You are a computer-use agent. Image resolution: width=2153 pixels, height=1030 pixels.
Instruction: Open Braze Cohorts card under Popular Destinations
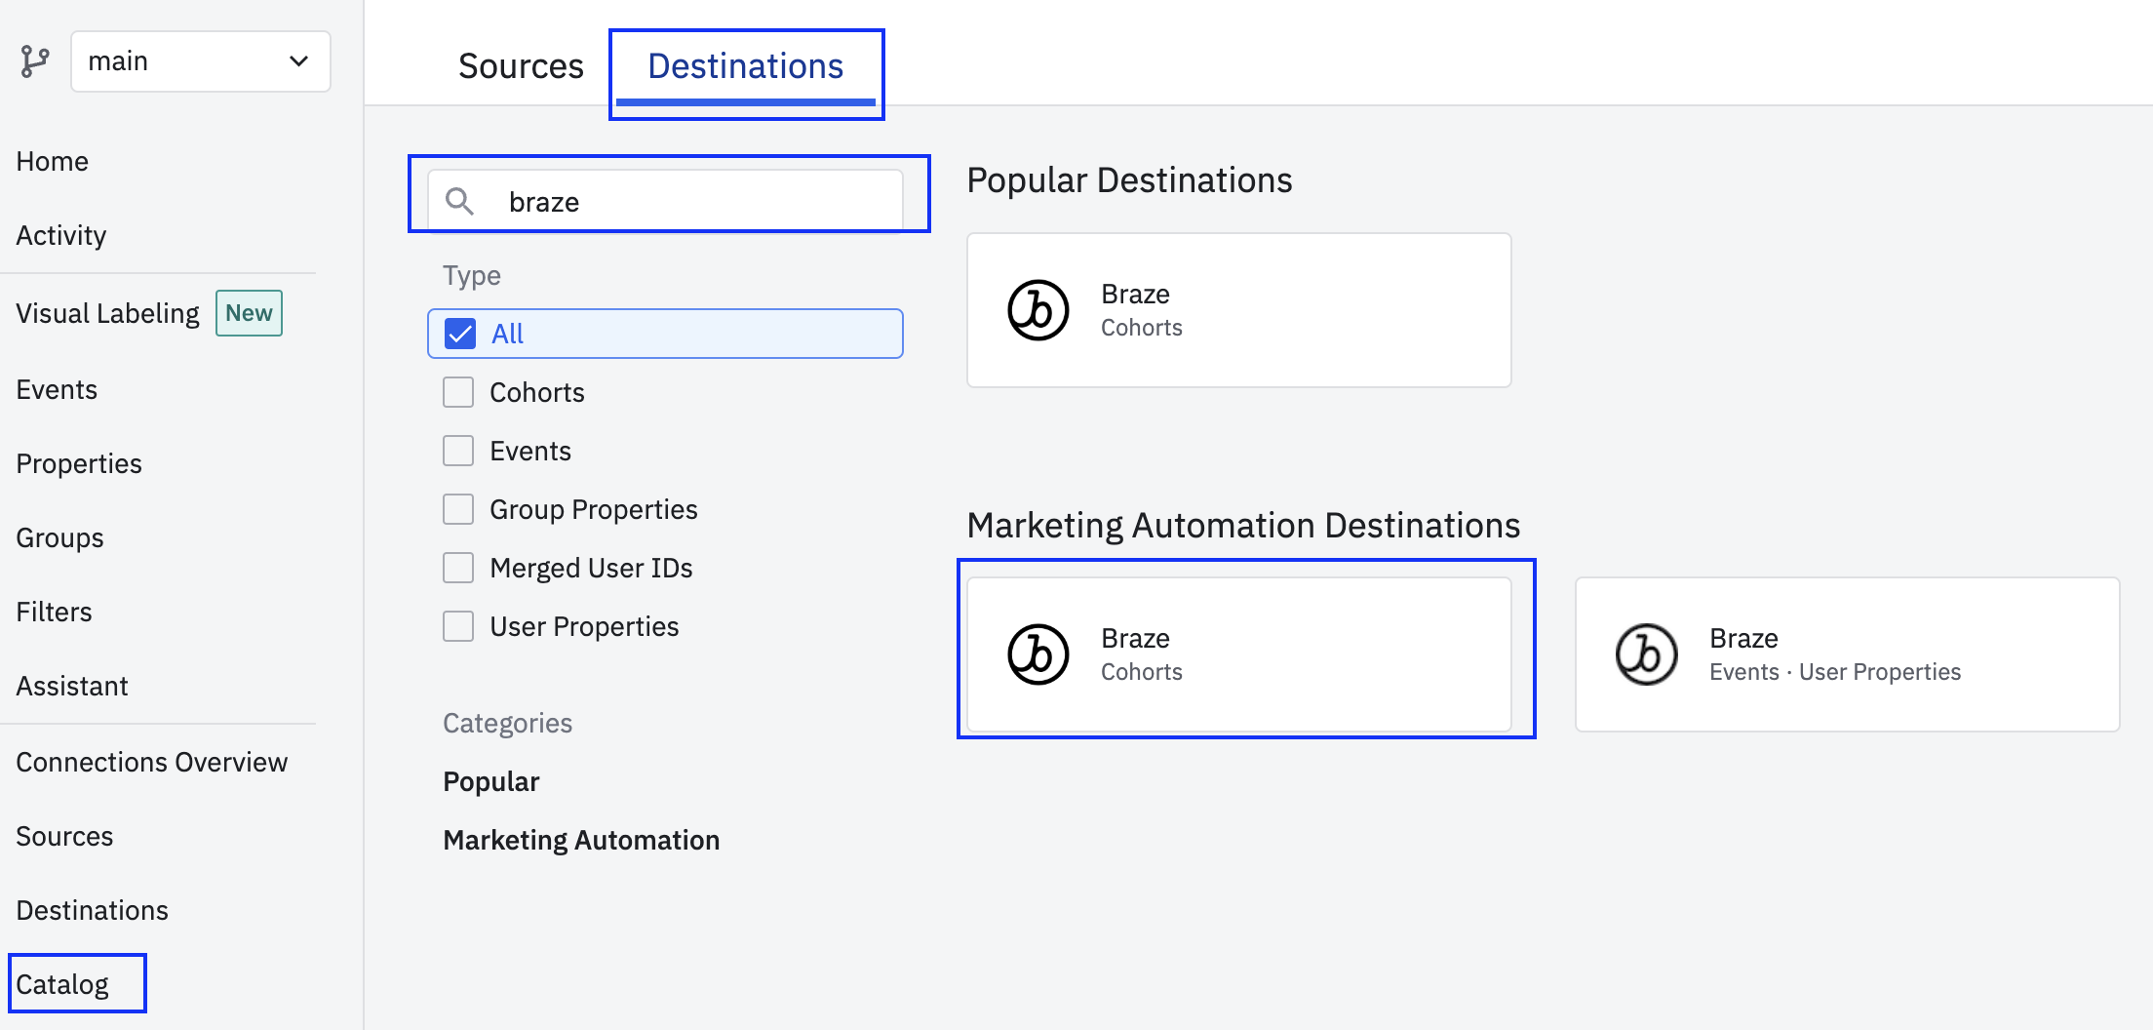pyautogui.click(x=1239, y=310)
